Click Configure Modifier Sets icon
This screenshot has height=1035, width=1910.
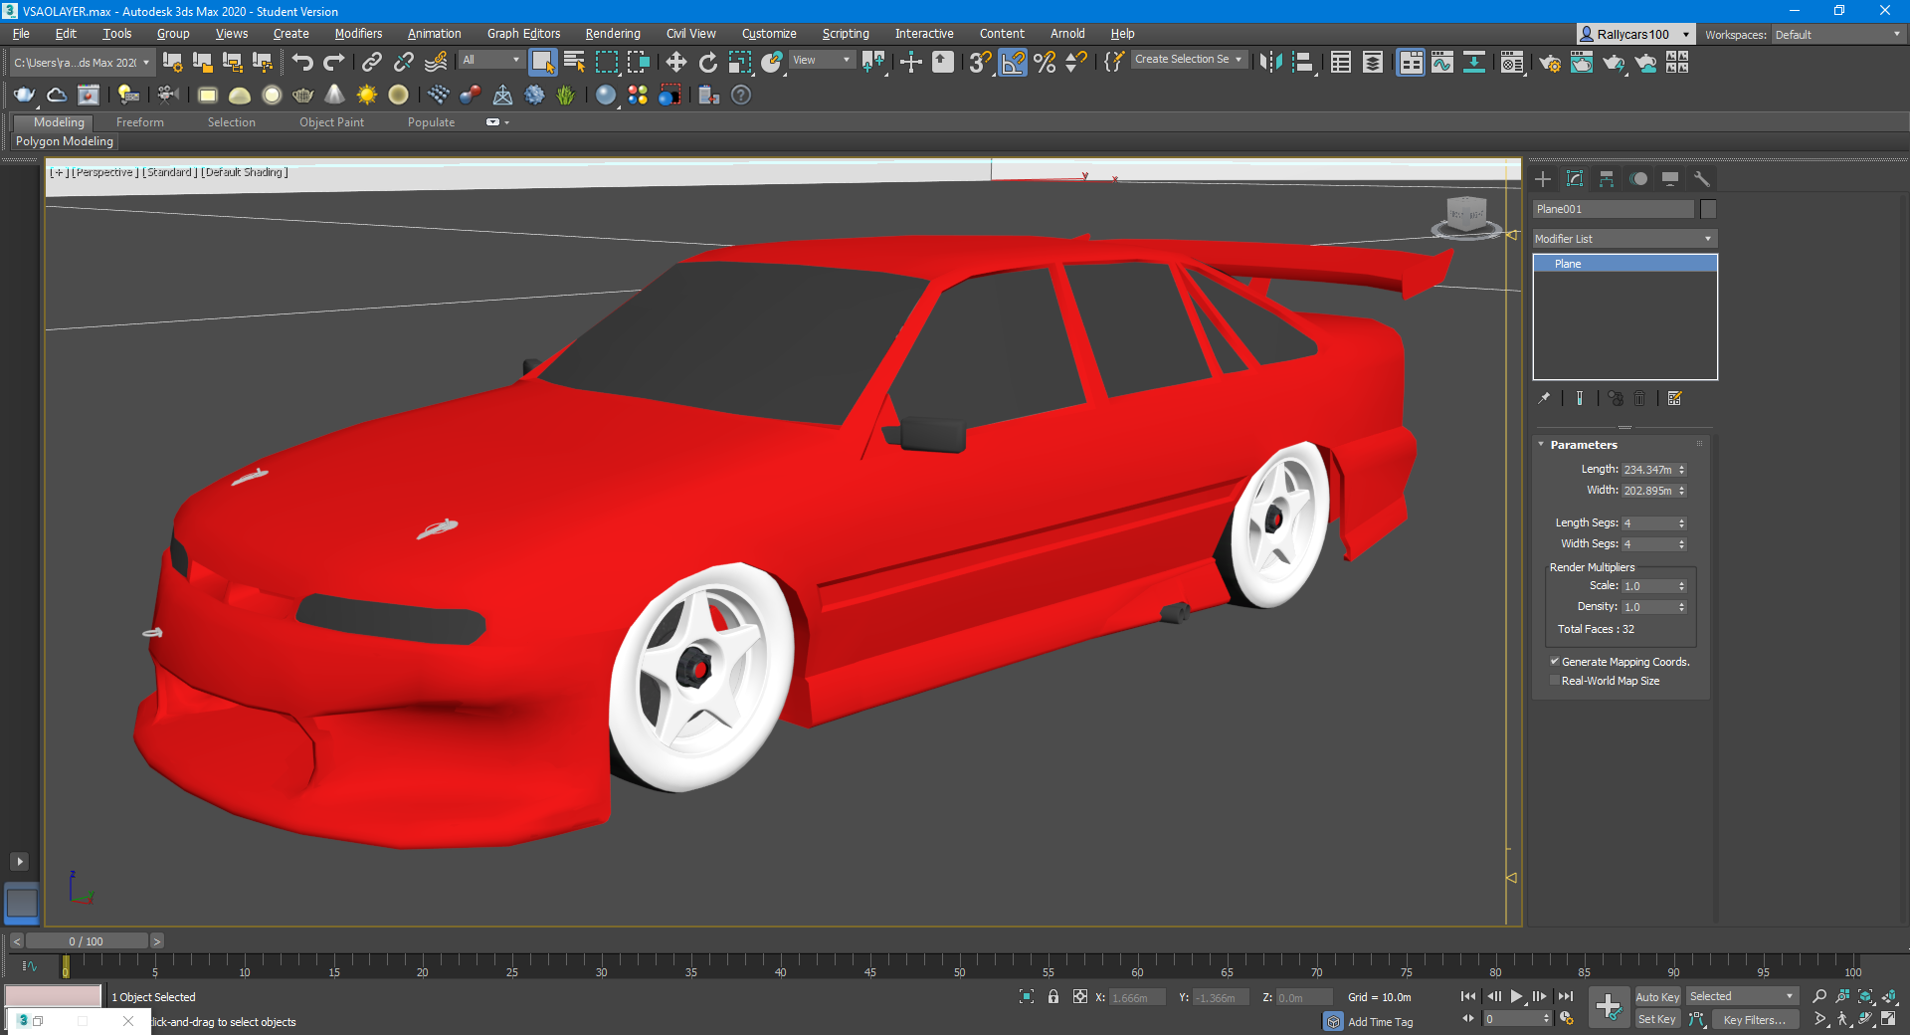pos(1675,398)
